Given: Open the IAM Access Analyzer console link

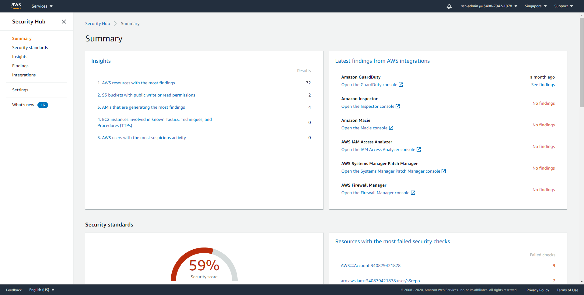Looking at the screenshot, I should click(378, 149).
